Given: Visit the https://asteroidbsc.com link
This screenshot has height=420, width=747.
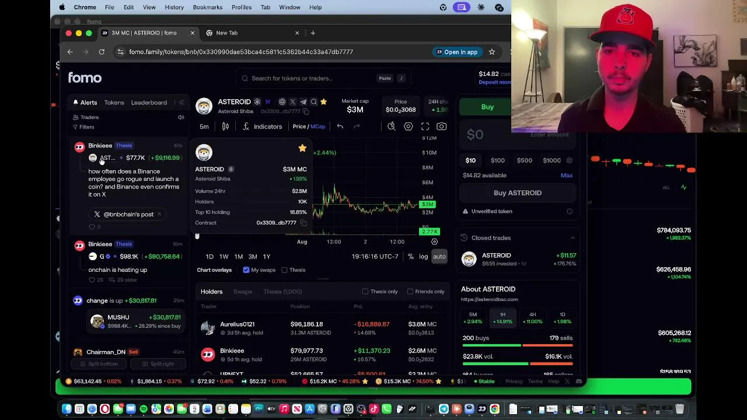Looking at the screenshot, I should coord(490,300).
